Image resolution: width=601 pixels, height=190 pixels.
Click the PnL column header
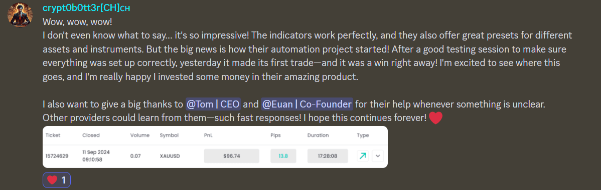[208, 135]
